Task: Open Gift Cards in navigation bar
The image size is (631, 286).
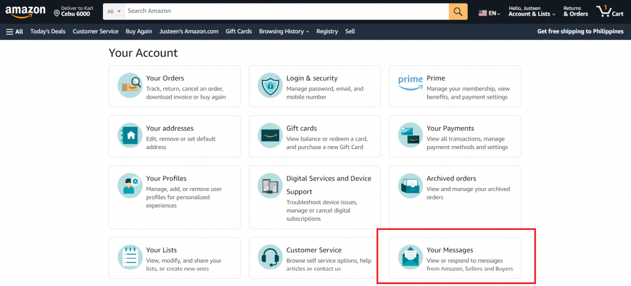Action: pos(238,31)
